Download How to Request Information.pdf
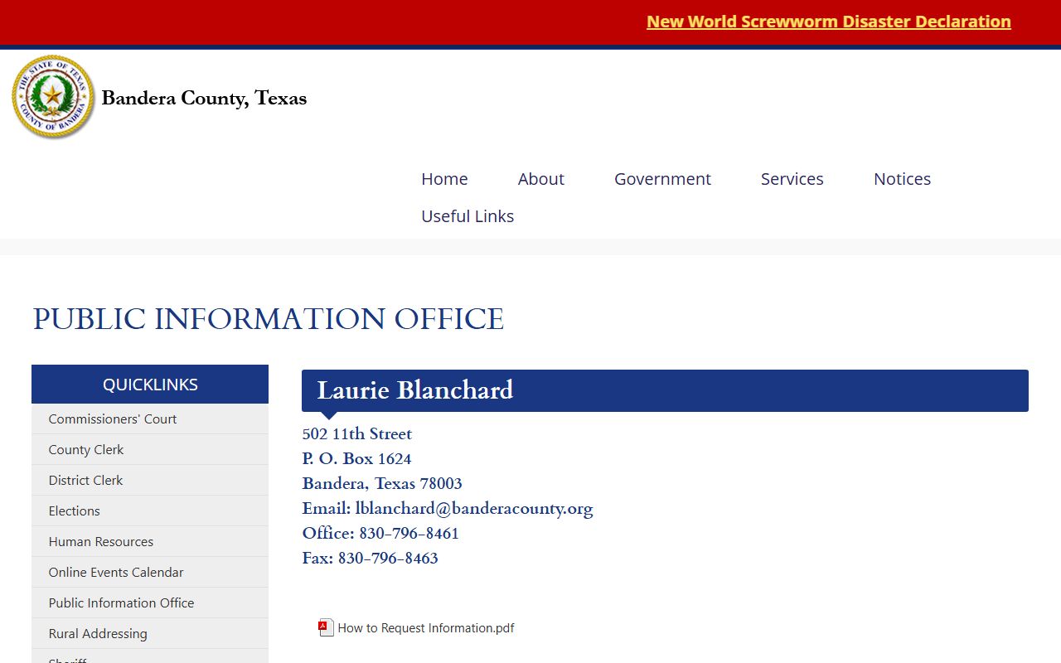 [426, 628]
